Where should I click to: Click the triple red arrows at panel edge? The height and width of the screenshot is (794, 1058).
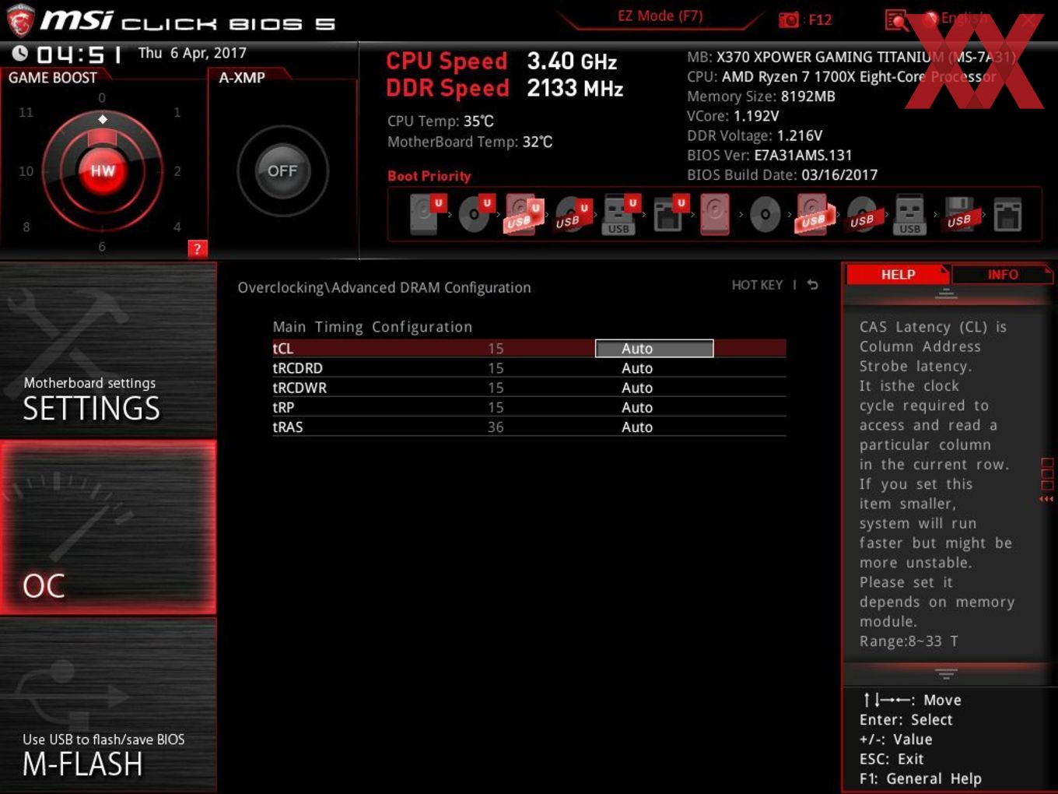point(1046,499)
